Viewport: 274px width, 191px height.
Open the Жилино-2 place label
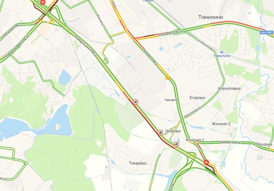click(221, 124)
